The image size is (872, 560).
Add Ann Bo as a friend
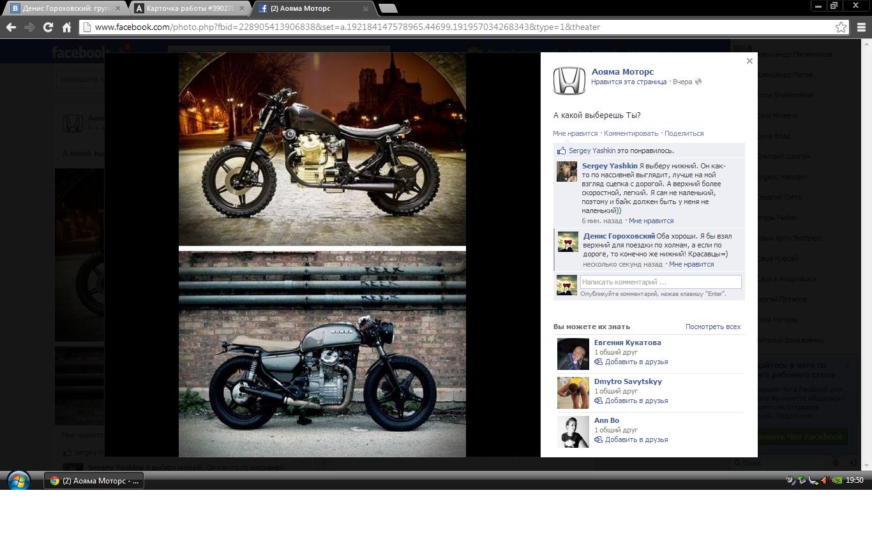[x=631, y=439]
